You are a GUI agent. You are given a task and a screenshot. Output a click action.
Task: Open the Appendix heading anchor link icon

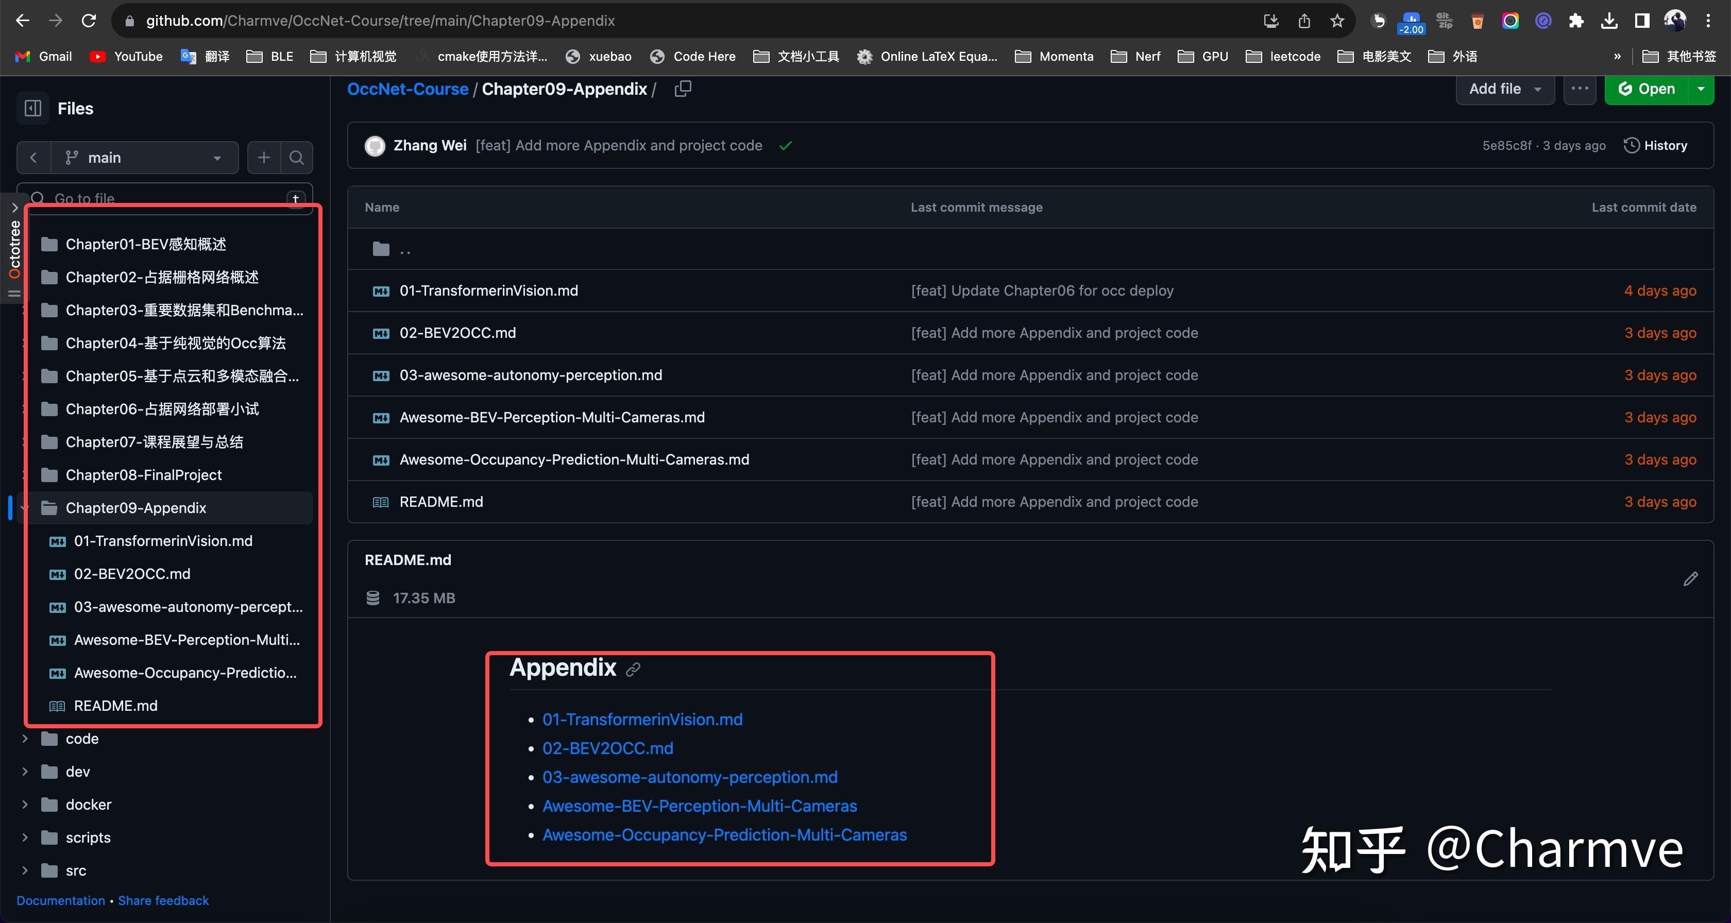point(633,669)
